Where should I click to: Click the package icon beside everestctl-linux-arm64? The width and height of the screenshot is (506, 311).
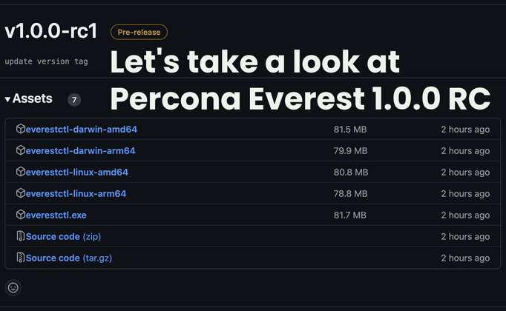21,193
